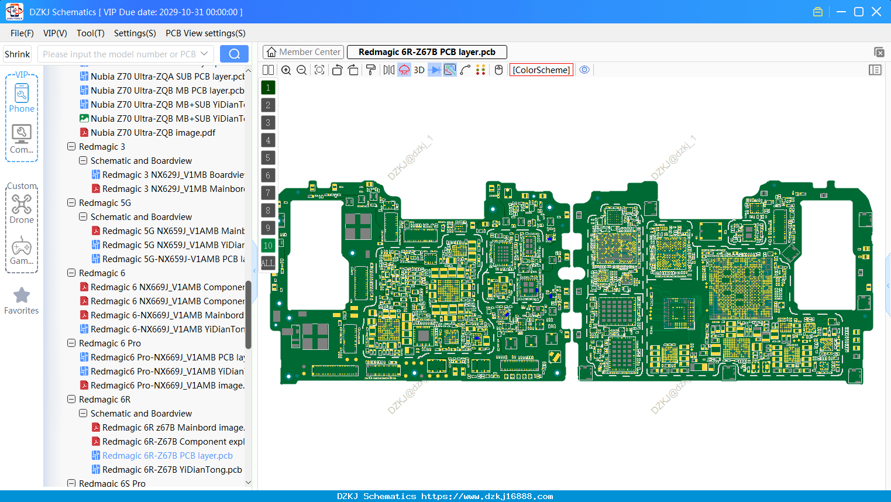Toggle the split view layout icon
This screenshot has width=891, height=502.
[268, 70]
